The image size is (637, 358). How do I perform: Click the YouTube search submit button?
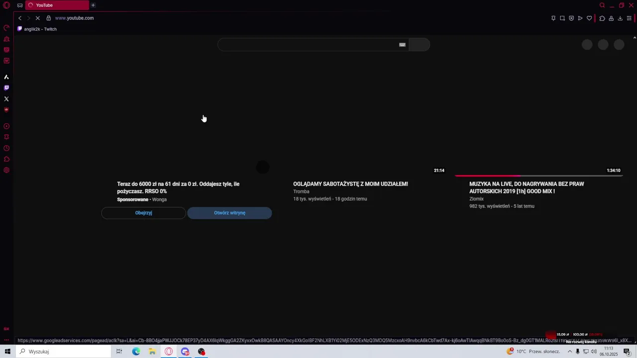point(420,45)
